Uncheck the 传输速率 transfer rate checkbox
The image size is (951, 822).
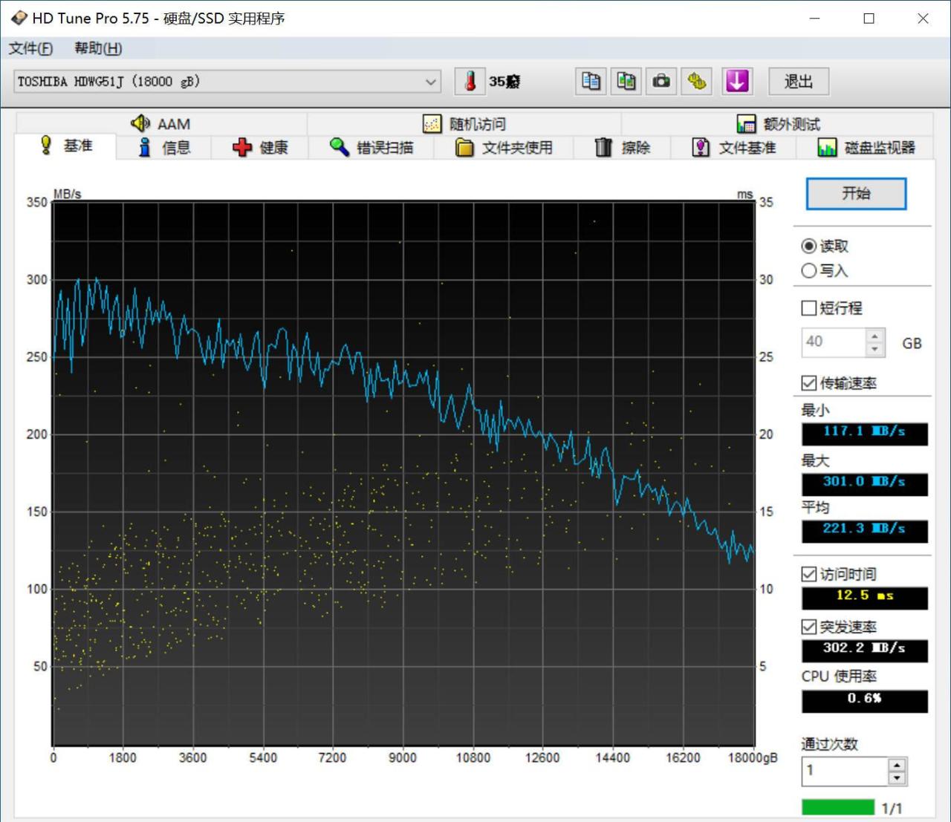[x=809, y=383]
